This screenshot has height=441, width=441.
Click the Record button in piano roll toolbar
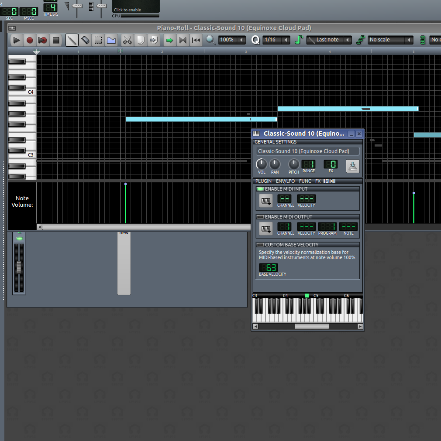pos(30,40)
